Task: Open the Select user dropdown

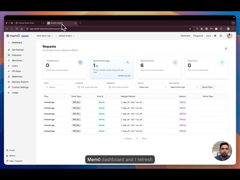Action: pyautogui.click(x=153, y=87)
